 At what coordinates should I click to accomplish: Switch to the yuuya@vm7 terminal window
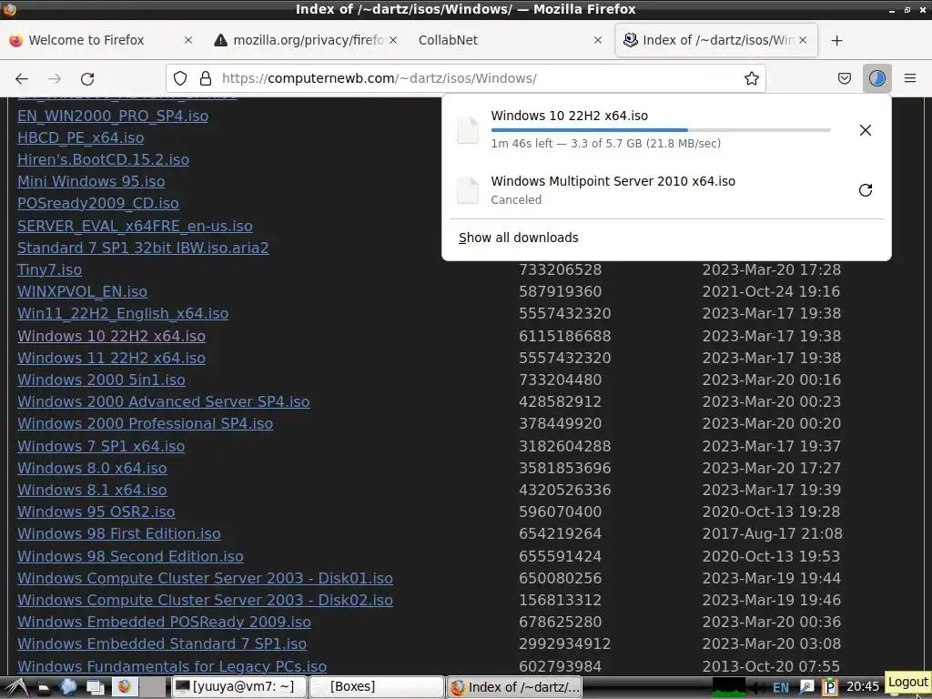(x=239, y=687)
